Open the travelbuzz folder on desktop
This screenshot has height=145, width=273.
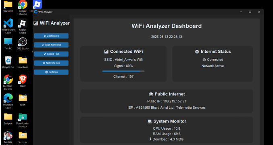pos(23,60)
